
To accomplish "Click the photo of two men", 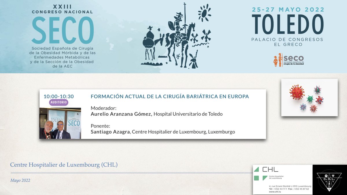I will [x=60, y=123].
